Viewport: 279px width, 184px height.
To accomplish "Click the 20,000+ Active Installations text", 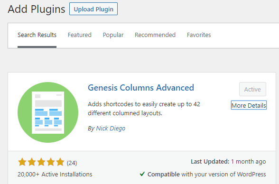I will point(55,175).
